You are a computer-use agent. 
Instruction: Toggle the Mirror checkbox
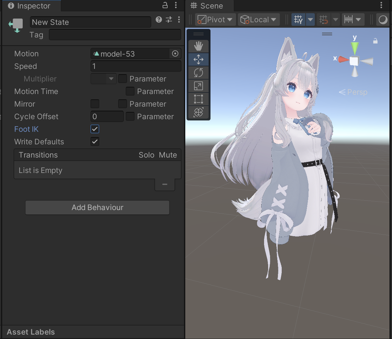click(95, 104)
